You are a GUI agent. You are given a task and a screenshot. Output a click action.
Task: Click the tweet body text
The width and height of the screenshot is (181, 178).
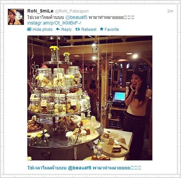tap(81, 17)
